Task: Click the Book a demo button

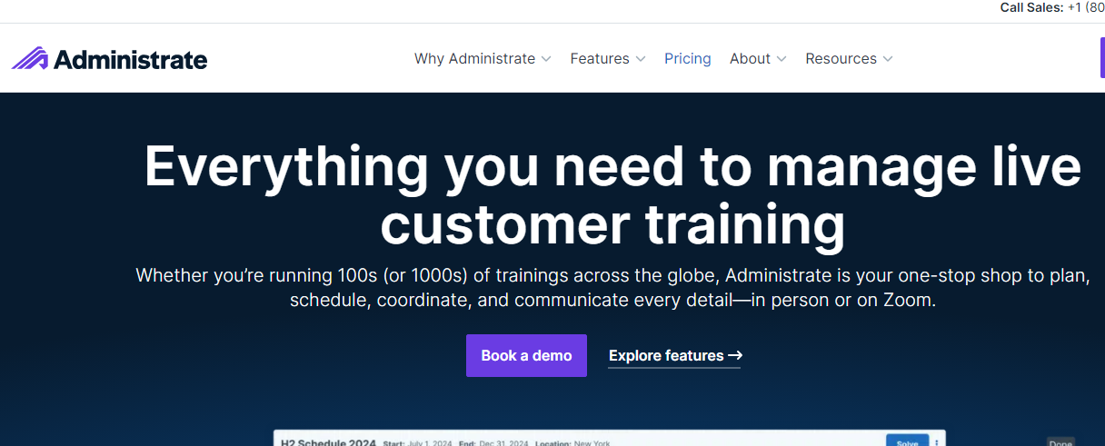Action: [x=526, y=355]
